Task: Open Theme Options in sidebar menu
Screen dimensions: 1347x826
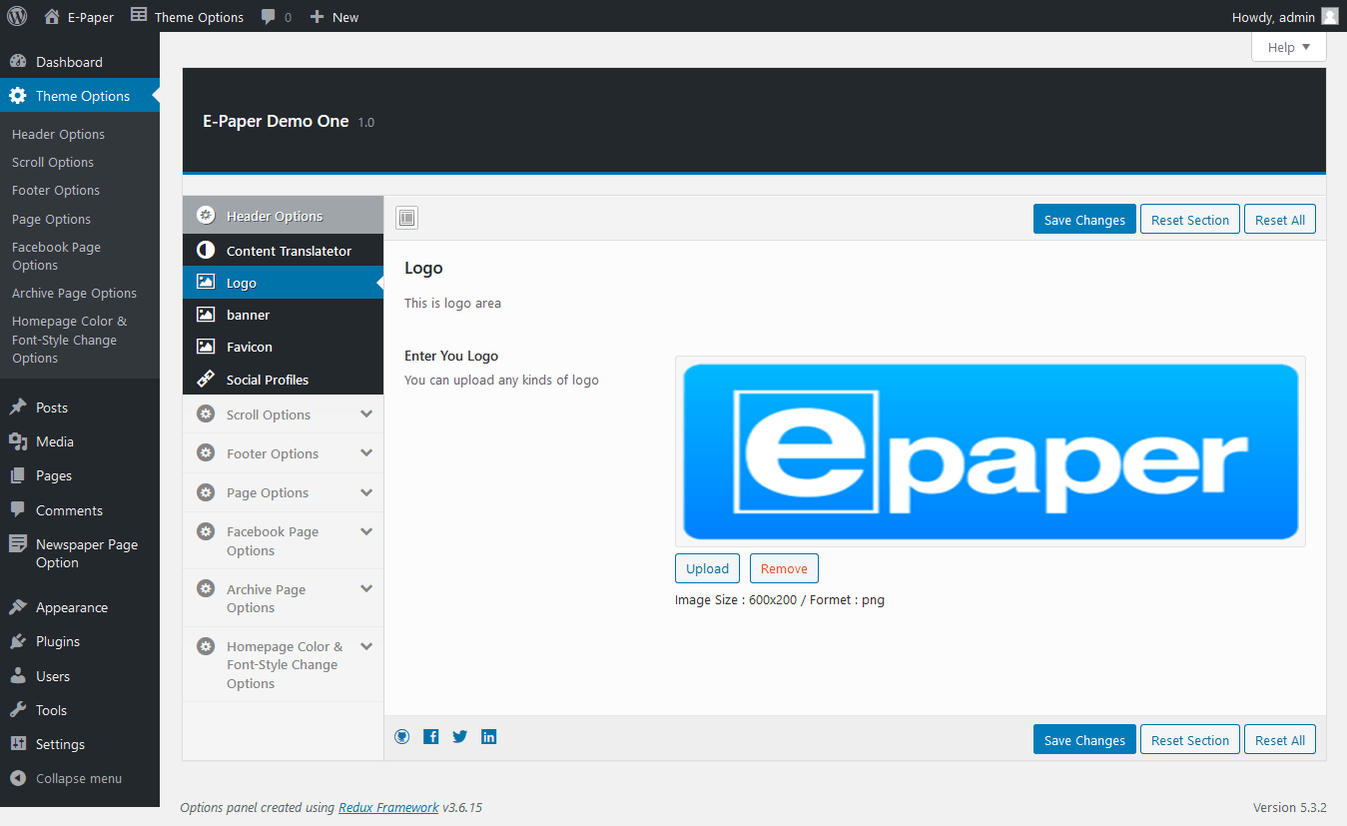Action: 80,96
